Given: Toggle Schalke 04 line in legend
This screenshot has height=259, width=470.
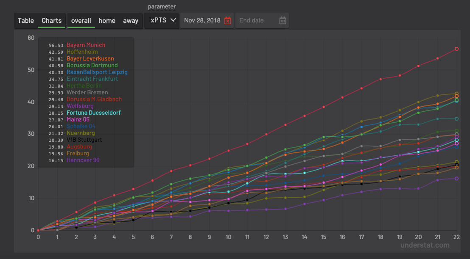Looking at the screenshot, I should click(x=81, y=126).
